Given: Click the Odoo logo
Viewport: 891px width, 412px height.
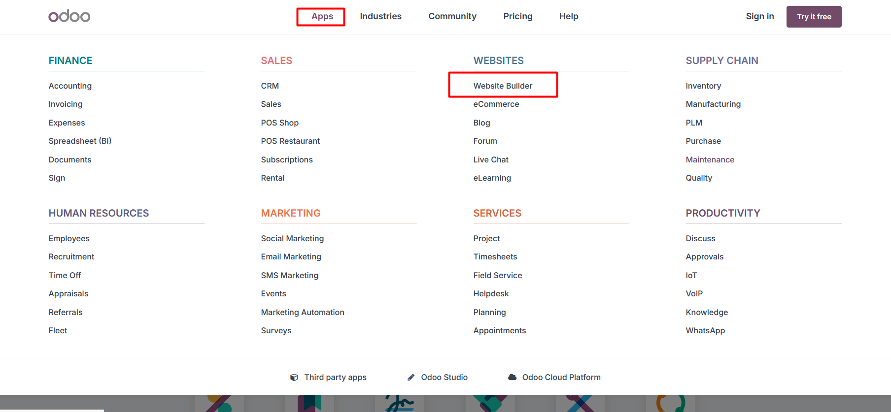Looking at the screenshot, I should click(x=69, y=16).
